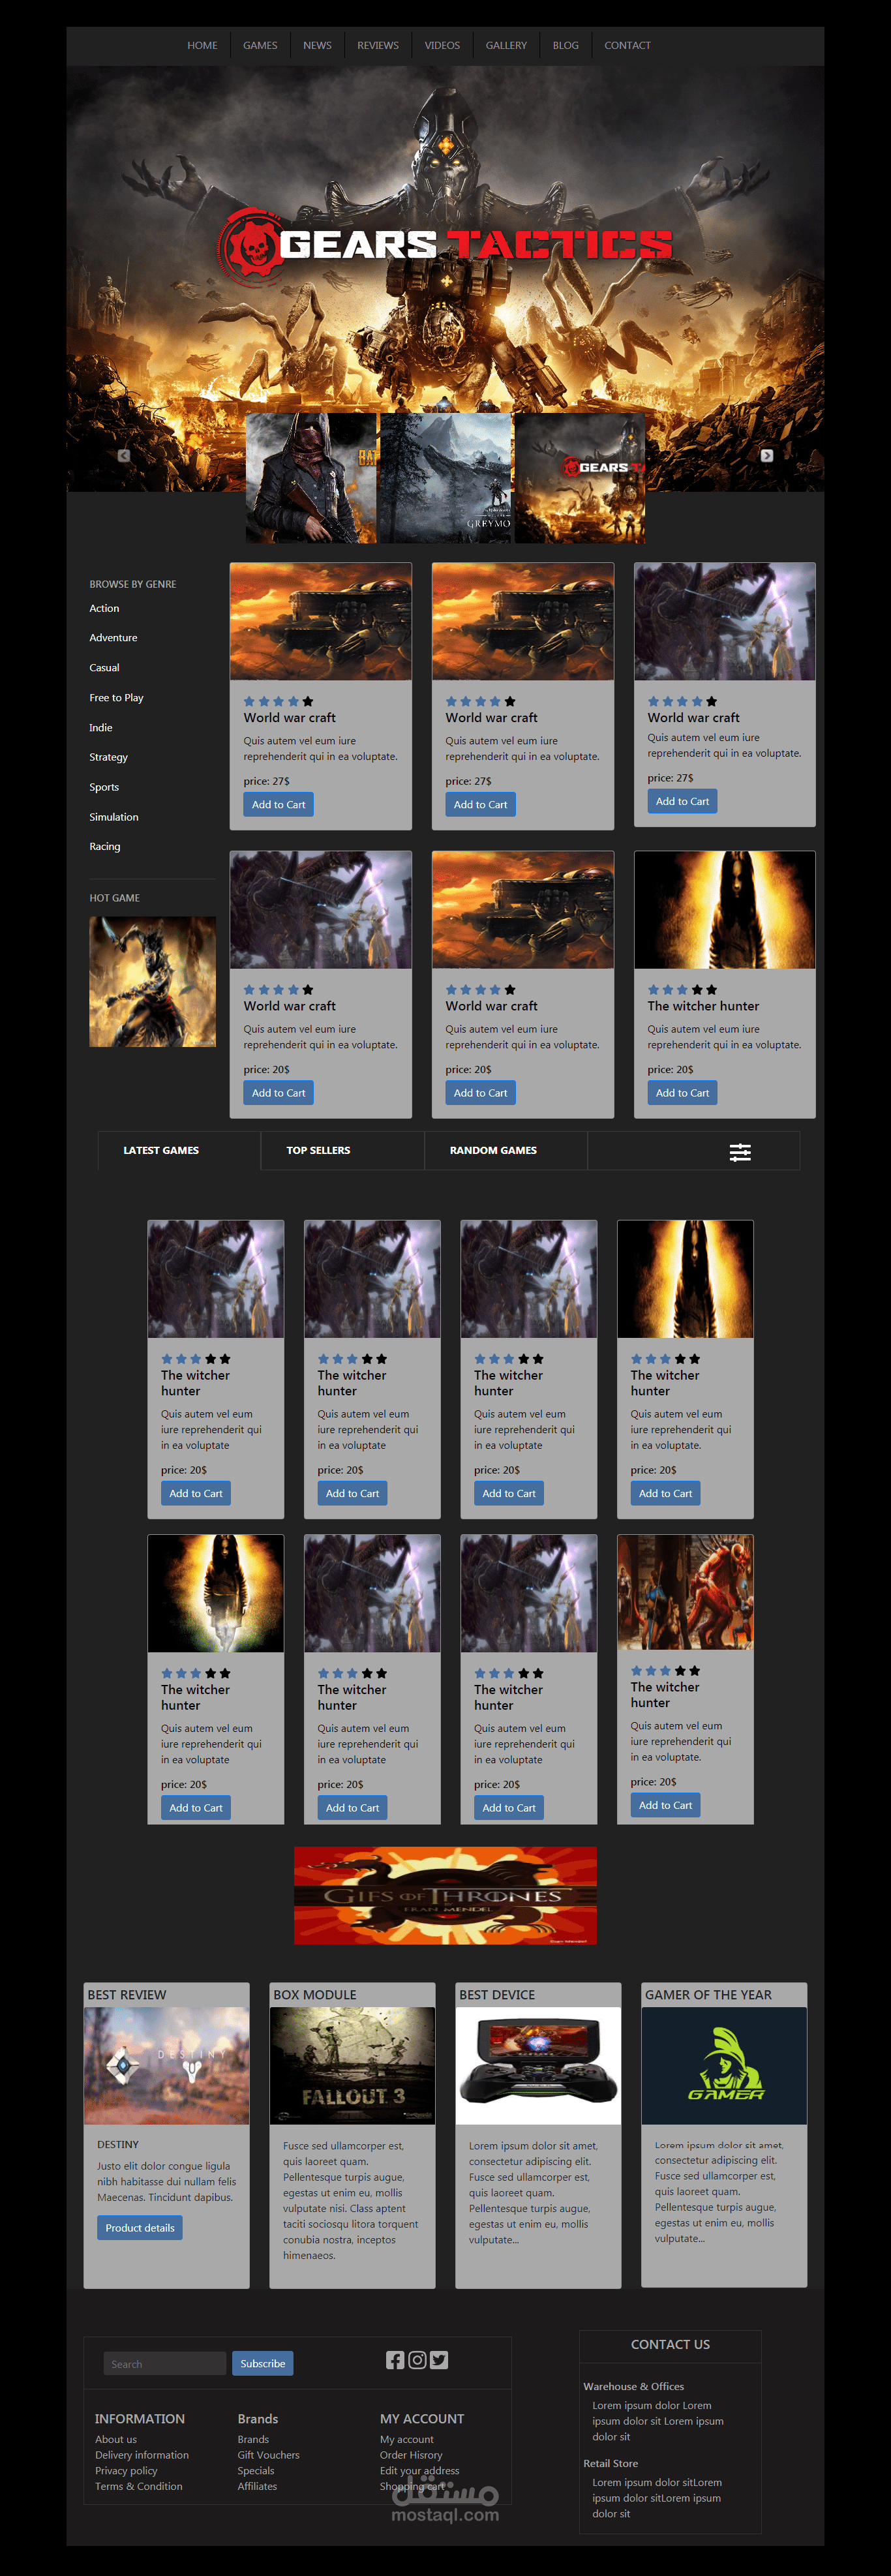
Task: Open the Gifs of Thrones banner
Action: (x=445, y=1895)
